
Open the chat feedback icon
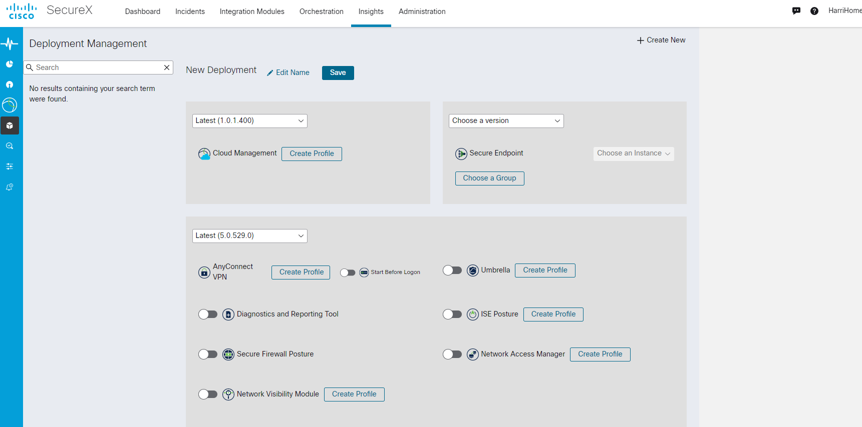click(796, 11)
